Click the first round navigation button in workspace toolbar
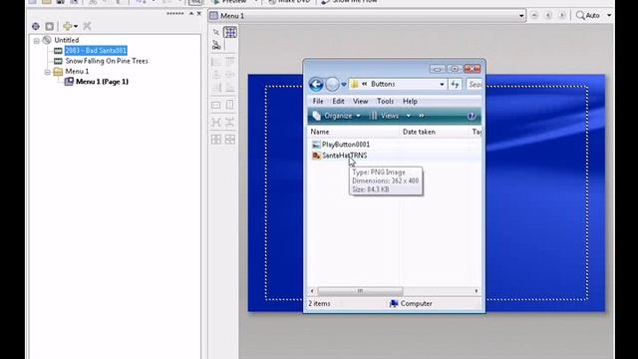 (x=534, y=16)
